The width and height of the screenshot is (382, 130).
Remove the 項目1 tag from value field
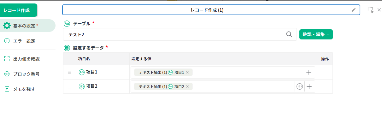pos(187,73)
